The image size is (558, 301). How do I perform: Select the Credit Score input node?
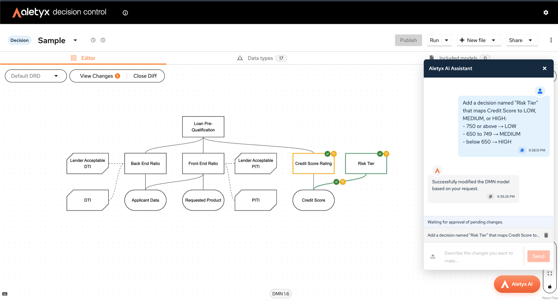tap(313, 200)
